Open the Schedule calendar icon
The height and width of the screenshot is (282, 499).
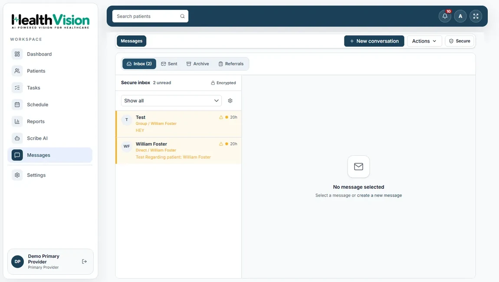pyautogui.click(x=17, y=105)
